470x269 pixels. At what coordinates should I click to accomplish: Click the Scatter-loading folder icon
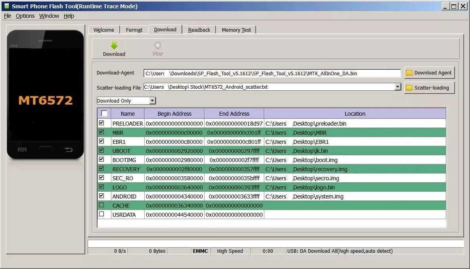409,88
